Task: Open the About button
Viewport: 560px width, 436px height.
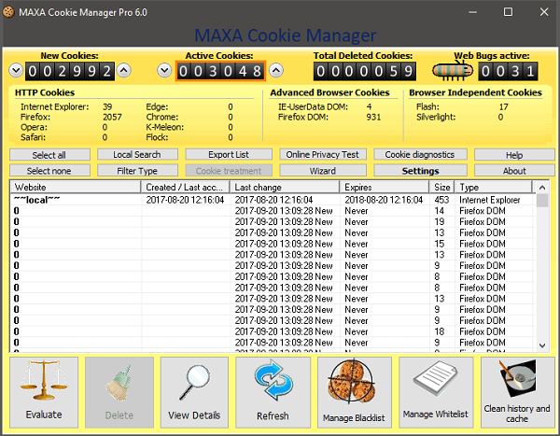Action: 514,171
